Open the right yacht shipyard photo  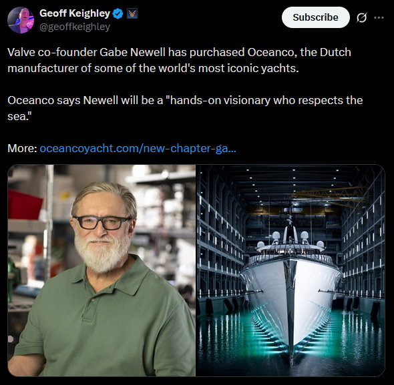tap(290, 270)
